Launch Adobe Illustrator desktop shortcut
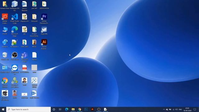Screen dimensions: 199x112 pyautogui.click(x=44, y=42)
